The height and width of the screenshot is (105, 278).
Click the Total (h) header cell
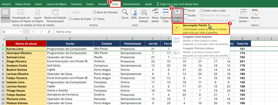pyautogui.click(x=242, y=44)
